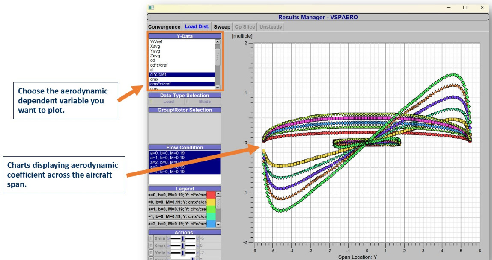Toggle the Xmin checkbox

[151, 238]
